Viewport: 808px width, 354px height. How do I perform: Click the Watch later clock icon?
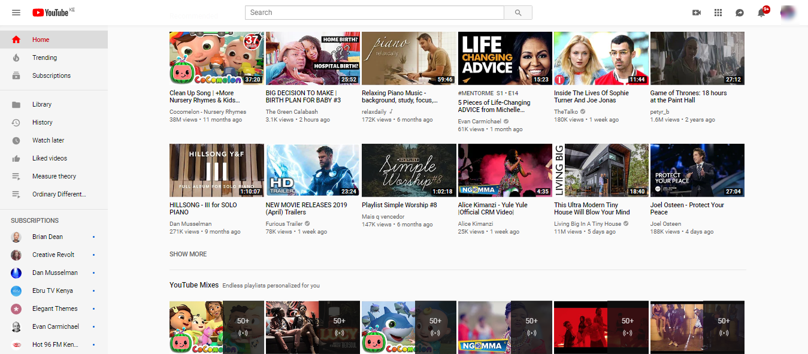coord(16,140)
